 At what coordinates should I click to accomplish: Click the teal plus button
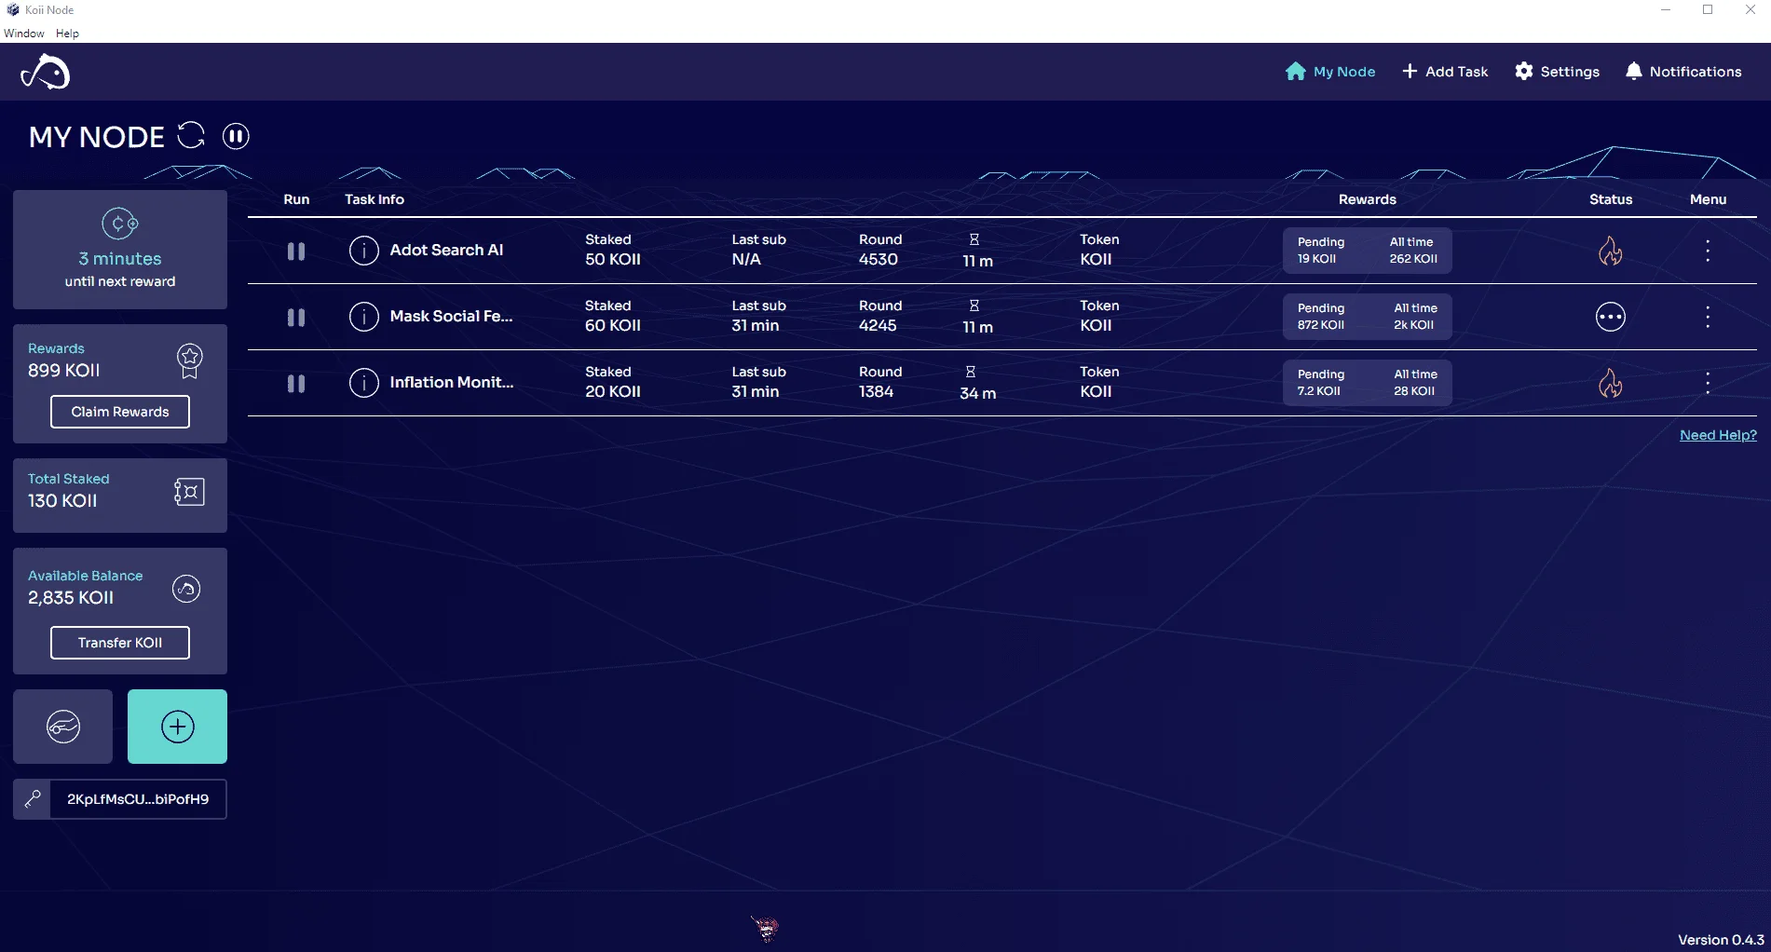[177, 727]
